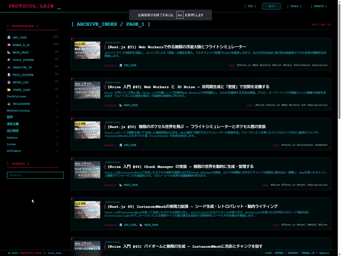Viewport: 341px width, 256px height.
Task: Open the Noise #44 Chunk Manager article title
Action: [180, 167]
